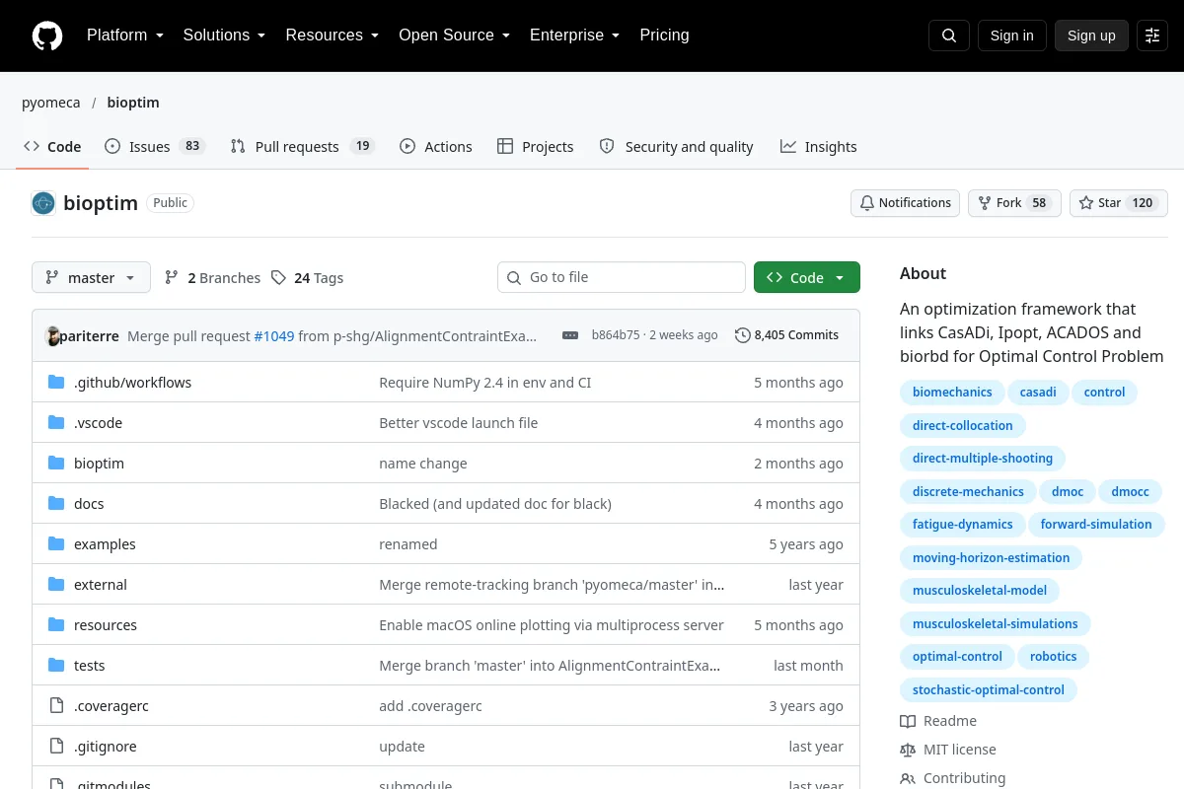
Task: Click the Notifications button
Action: 905,203
